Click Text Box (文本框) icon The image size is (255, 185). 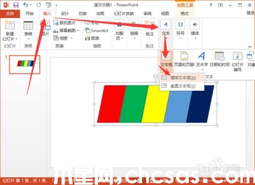[166, 56]
